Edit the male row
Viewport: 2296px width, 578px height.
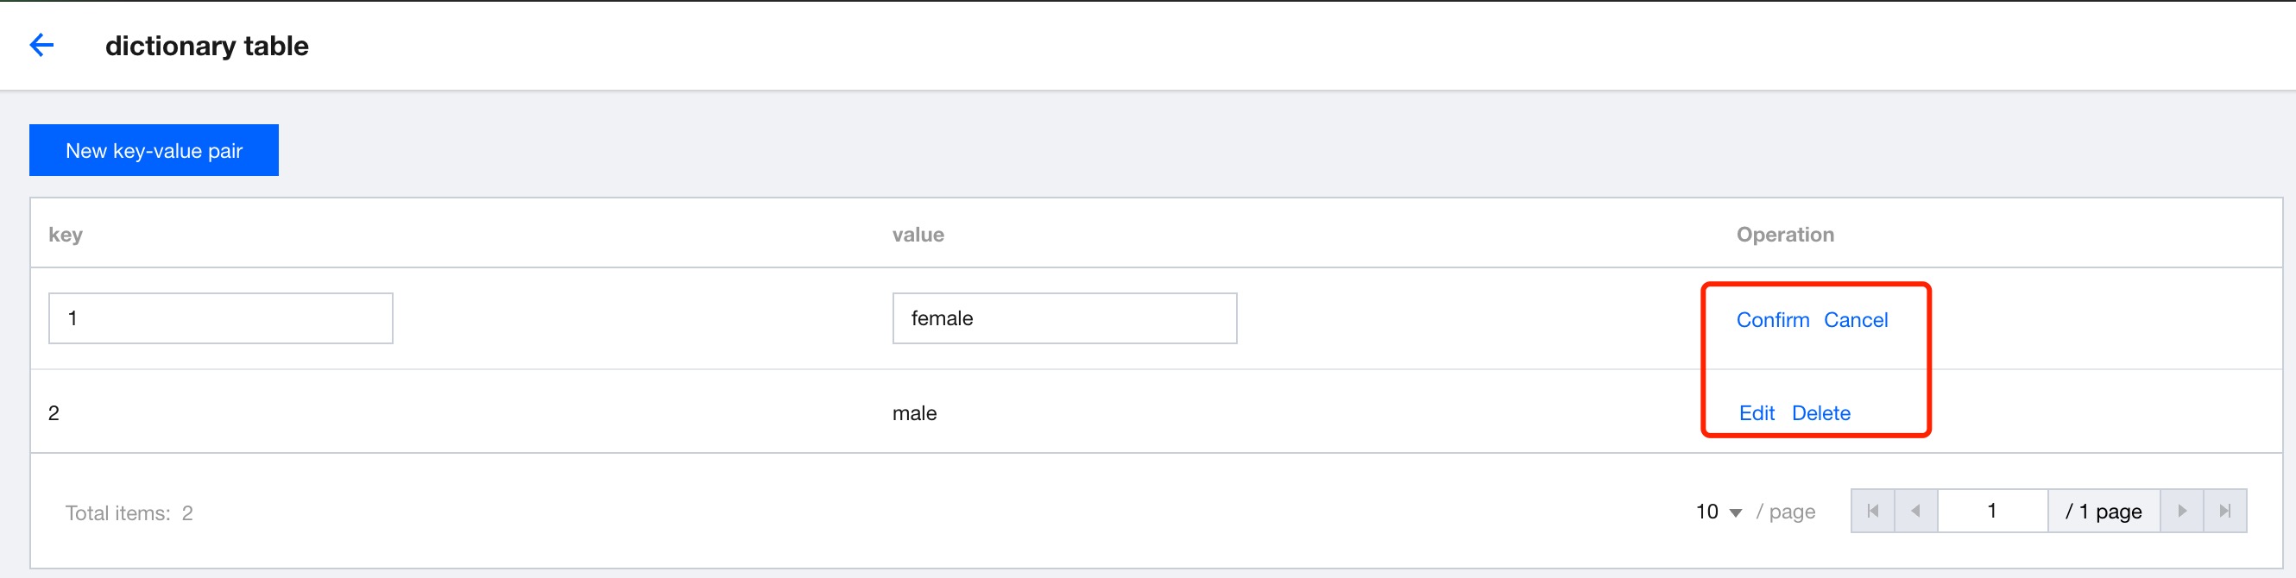(1756, 413)
